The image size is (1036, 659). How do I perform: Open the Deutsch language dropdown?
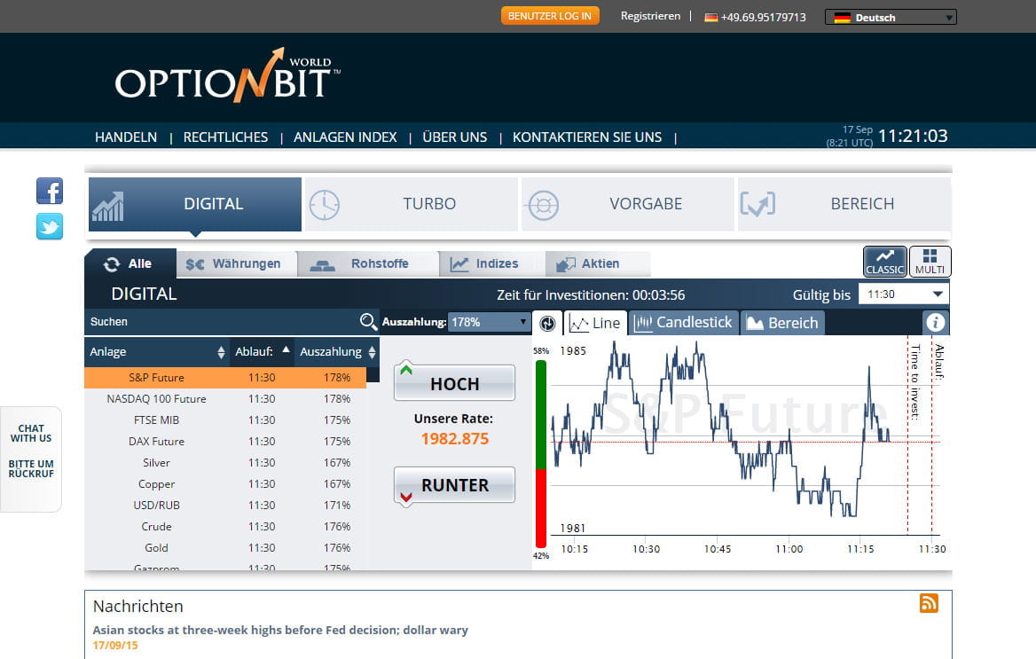coord(890,17)
